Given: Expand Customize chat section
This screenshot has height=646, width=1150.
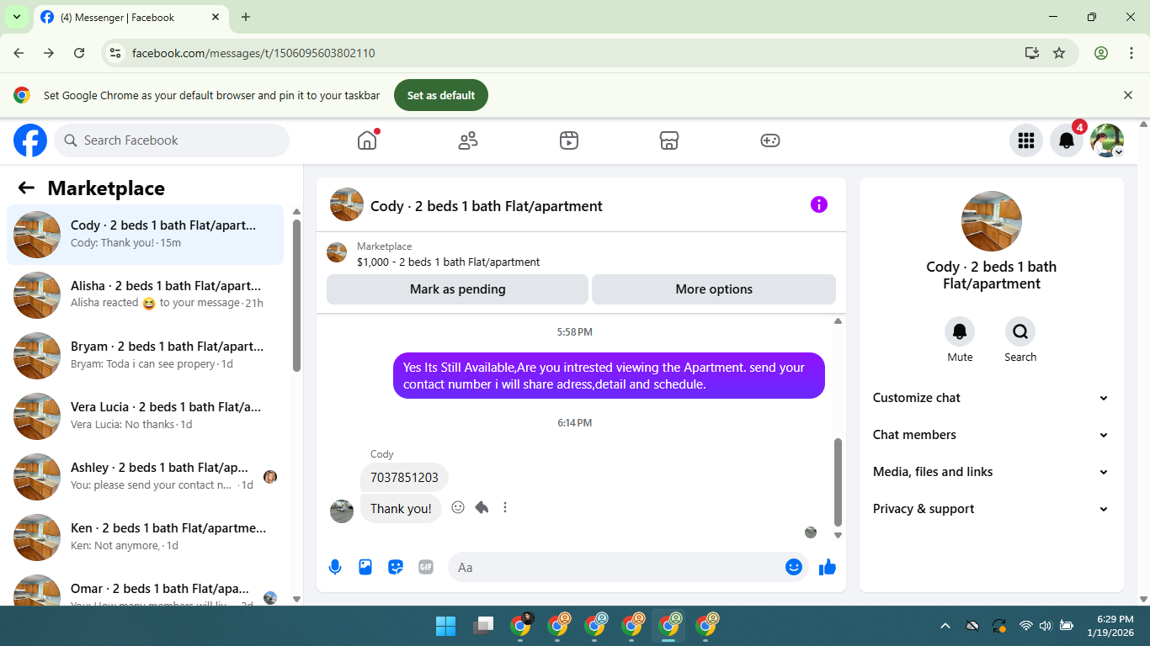Looking at the screenshot, I should (991, 398).
